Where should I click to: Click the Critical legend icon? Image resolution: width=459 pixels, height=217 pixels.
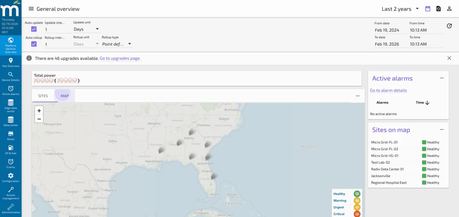click(x=357, y=214)
